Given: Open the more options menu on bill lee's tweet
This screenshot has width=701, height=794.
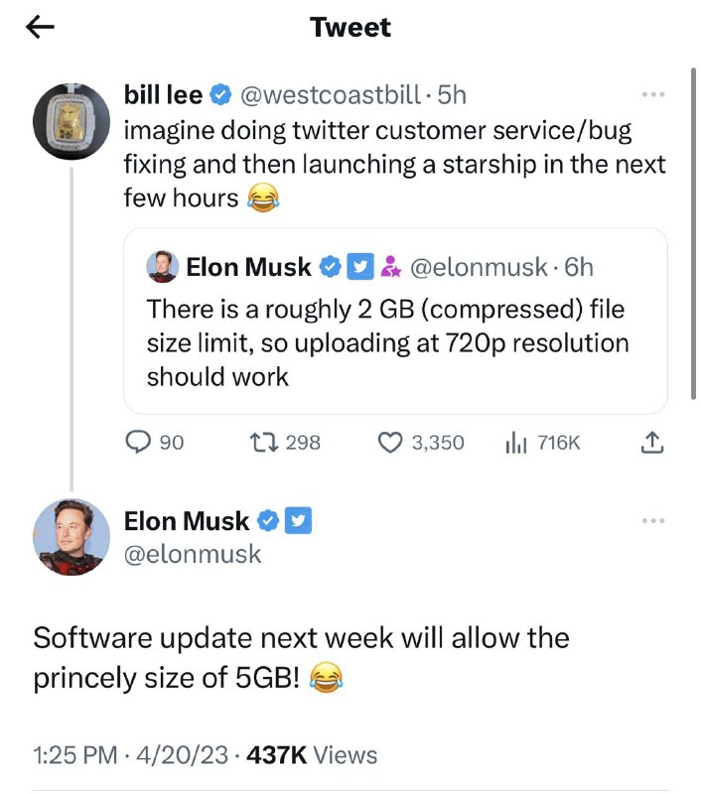Looking at the screenshot, I should pos(653,92).
